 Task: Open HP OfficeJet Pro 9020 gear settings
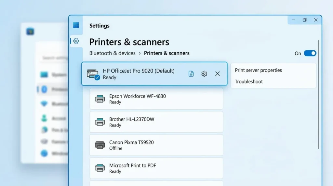204,74
